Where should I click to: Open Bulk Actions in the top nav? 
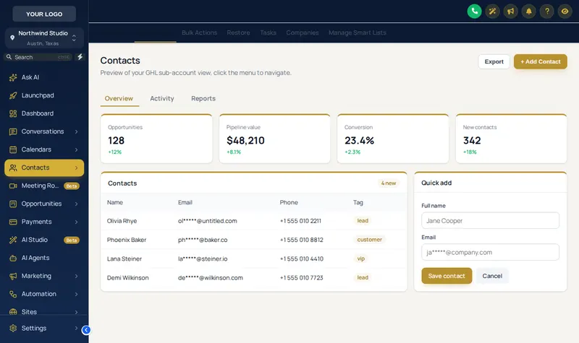pos(200,32)
